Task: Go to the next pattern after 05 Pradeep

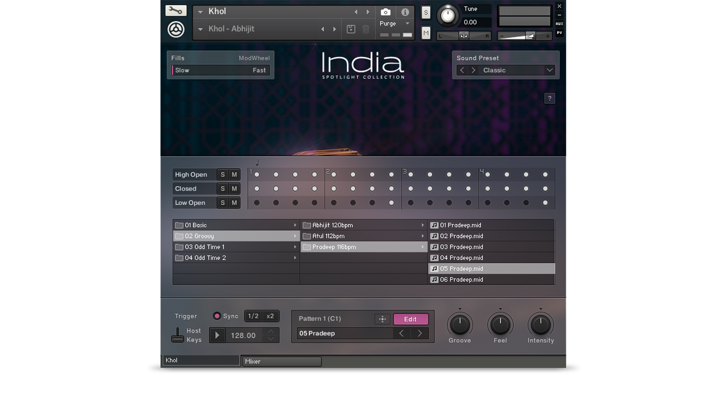Action: coord(420,333)
